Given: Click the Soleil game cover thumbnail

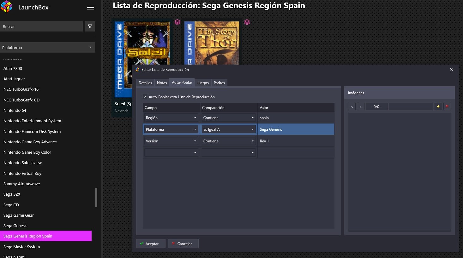Looking at the screenshot, I should (142, 59).
